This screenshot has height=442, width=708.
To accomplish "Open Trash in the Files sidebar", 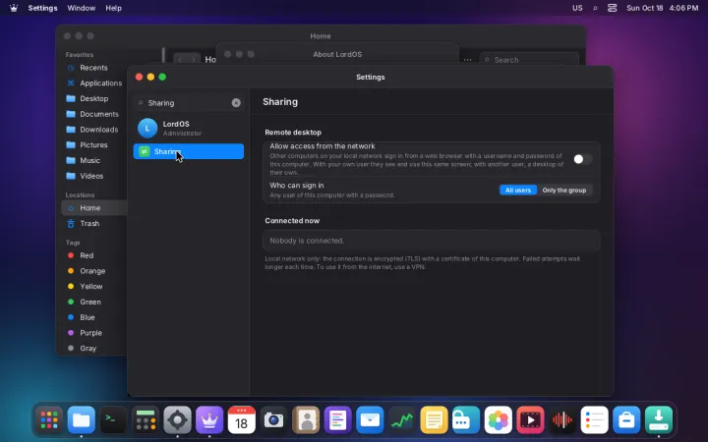I will [93, 223].
